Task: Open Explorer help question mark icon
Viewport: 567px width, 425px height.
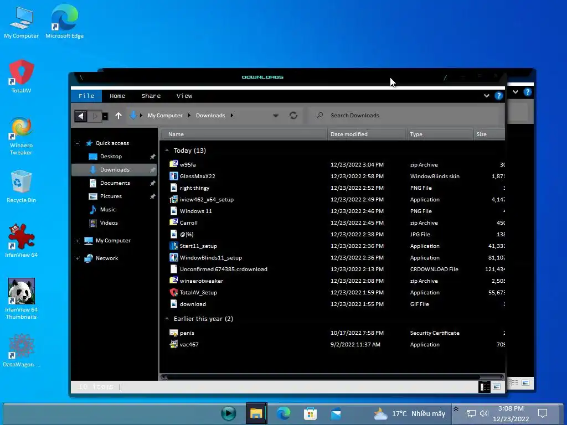Action: (499, 96)
